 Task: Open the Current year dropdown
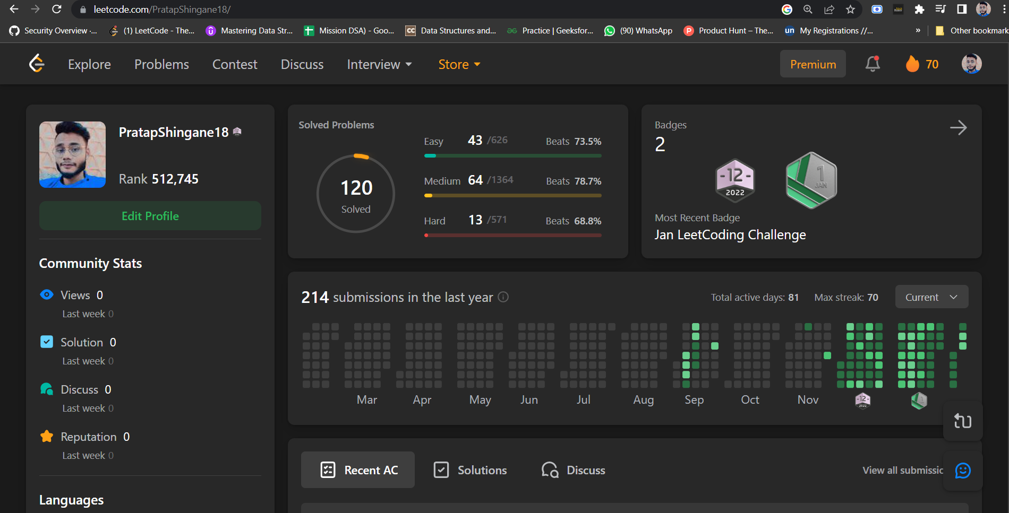931,297
